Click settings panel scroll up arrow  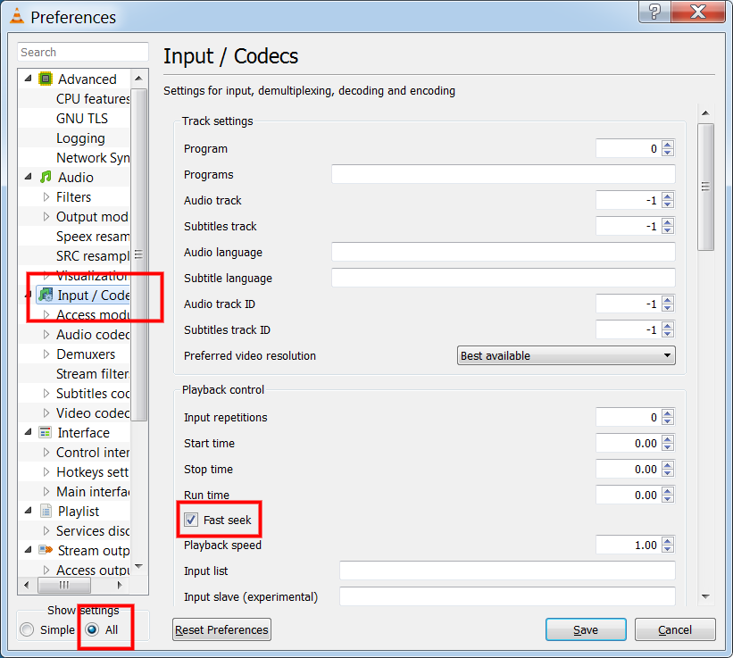(705, 112)
